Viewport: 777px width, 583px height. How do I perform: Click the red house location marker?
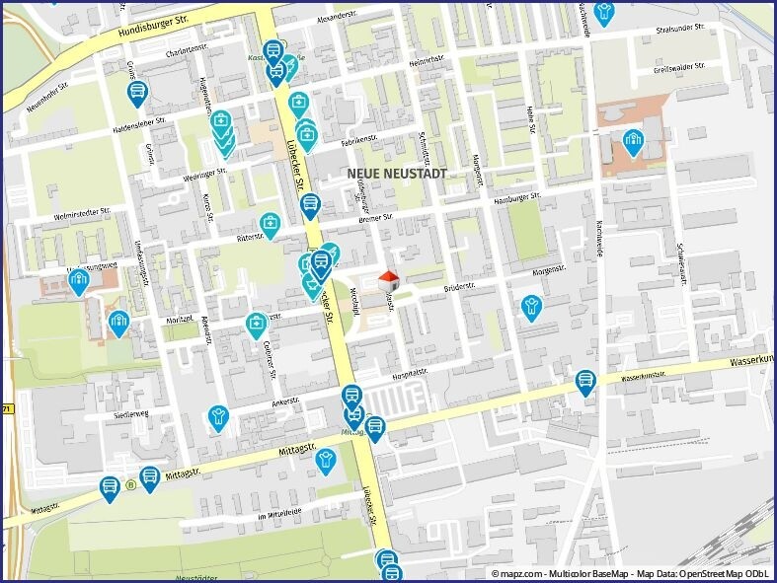[x=389, y=279]
